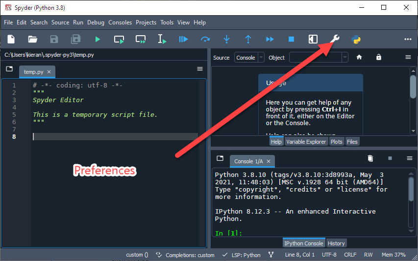Open the Debug menu
Screen dimensions: 418x261
coord(96,22)
